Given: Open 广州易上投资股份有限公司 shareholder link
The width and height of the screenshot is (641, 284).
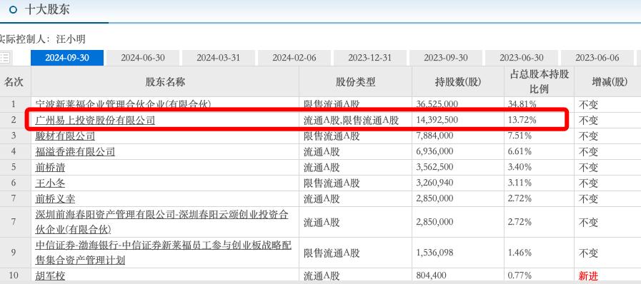Looking at the screenshot, I should coord(95,120).
